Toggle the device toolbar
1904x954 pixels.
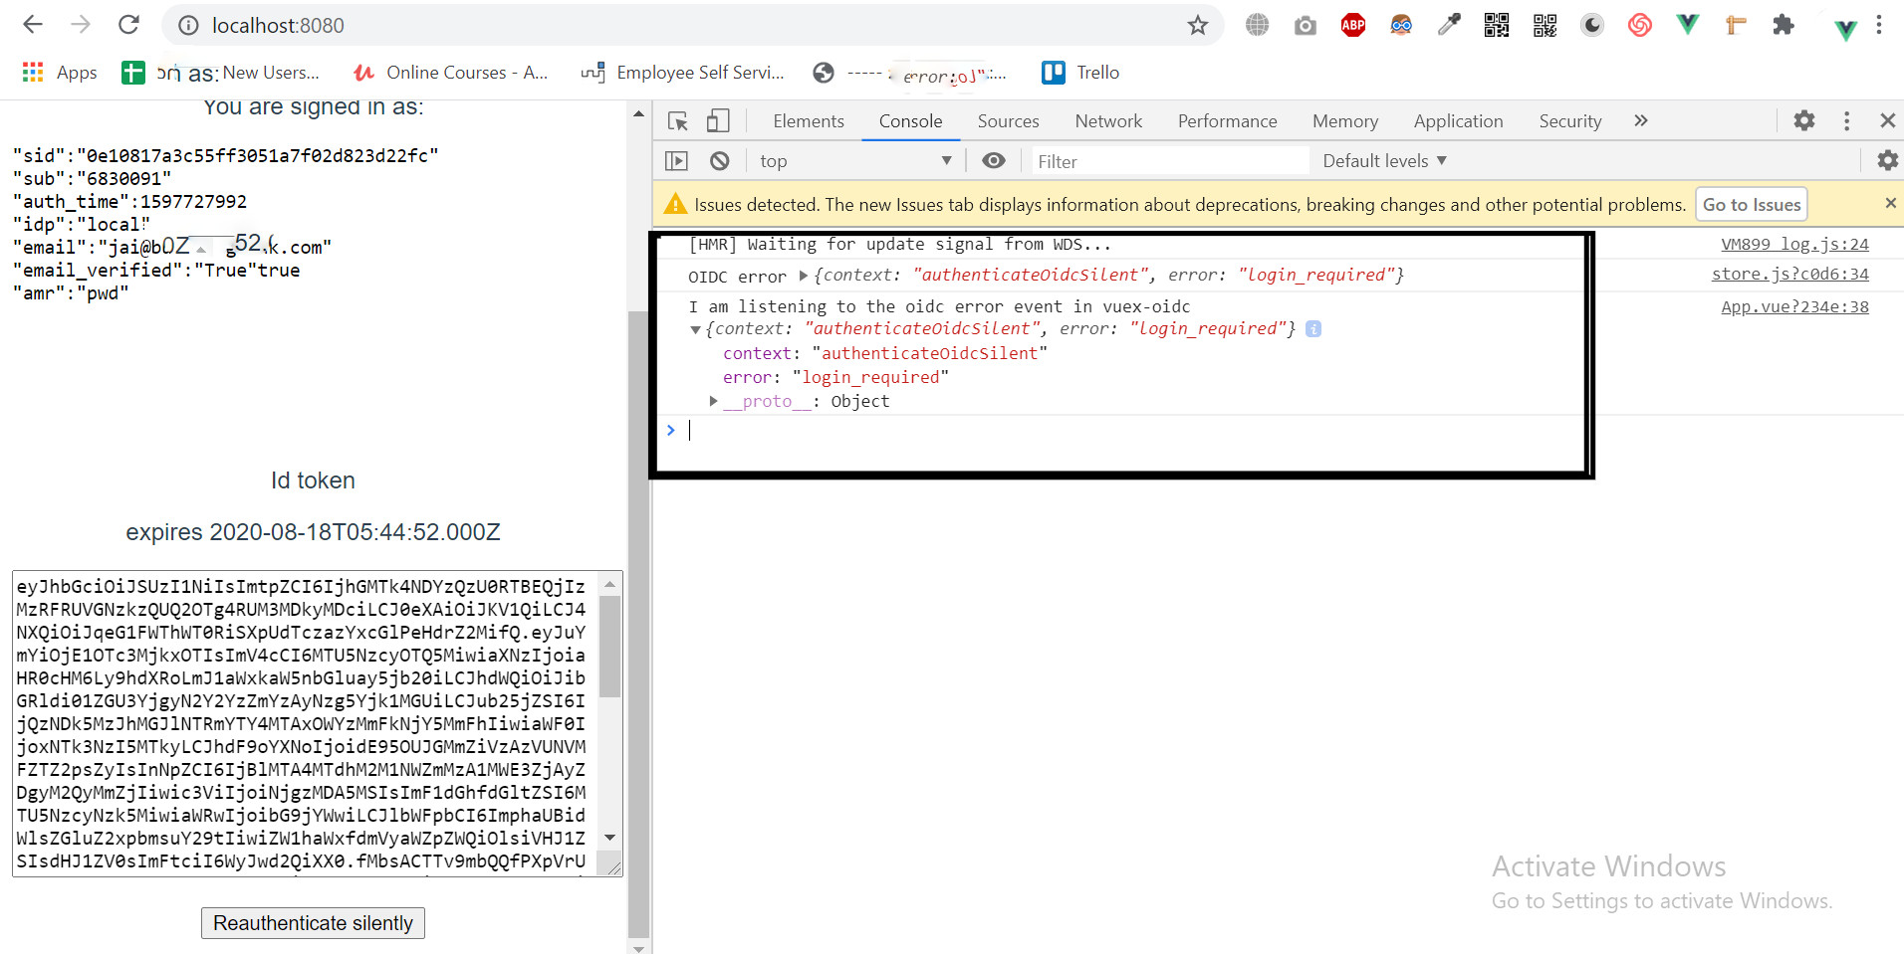(718, 121)
